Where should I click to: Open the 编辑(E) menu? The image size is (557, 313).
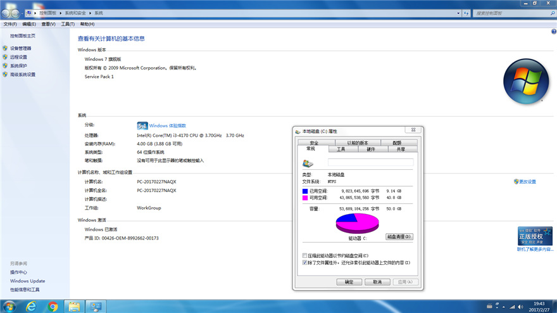(29, 24)
